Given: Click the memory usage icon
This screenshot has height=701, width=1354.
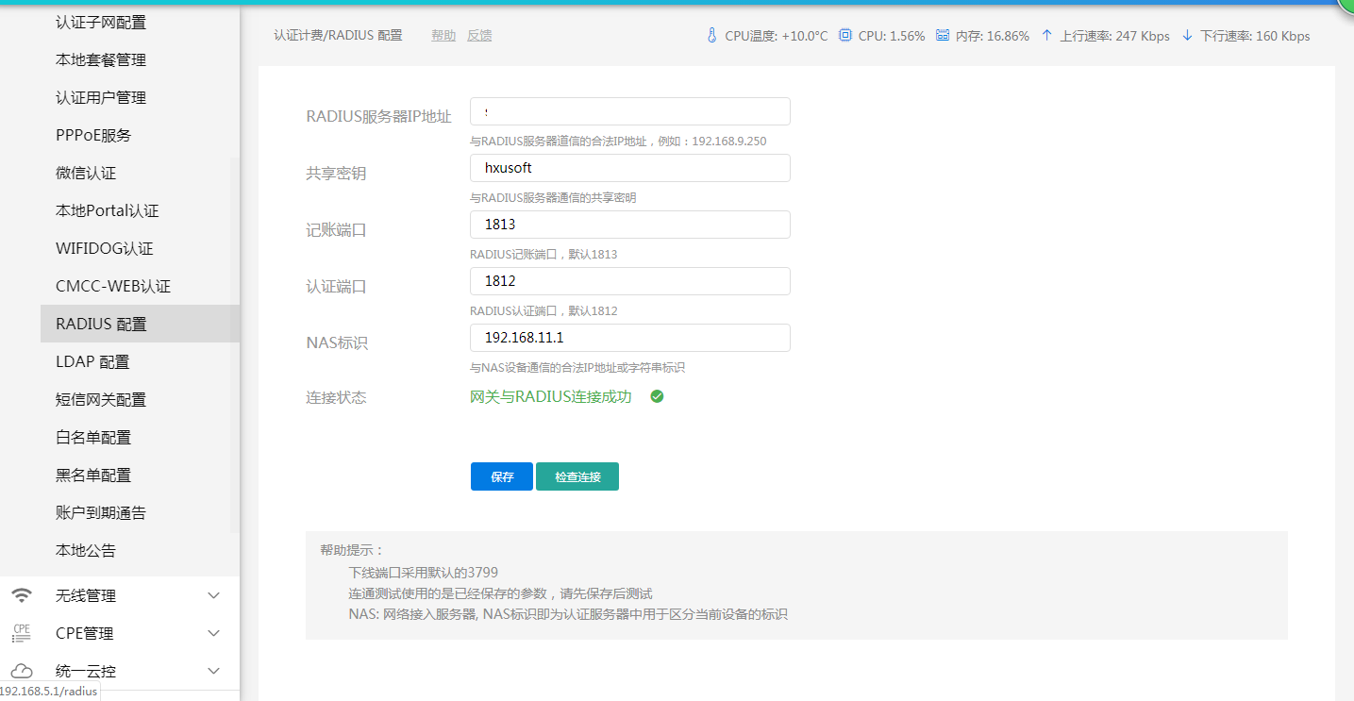Looking at the screenshot, I should pos(943,36).
